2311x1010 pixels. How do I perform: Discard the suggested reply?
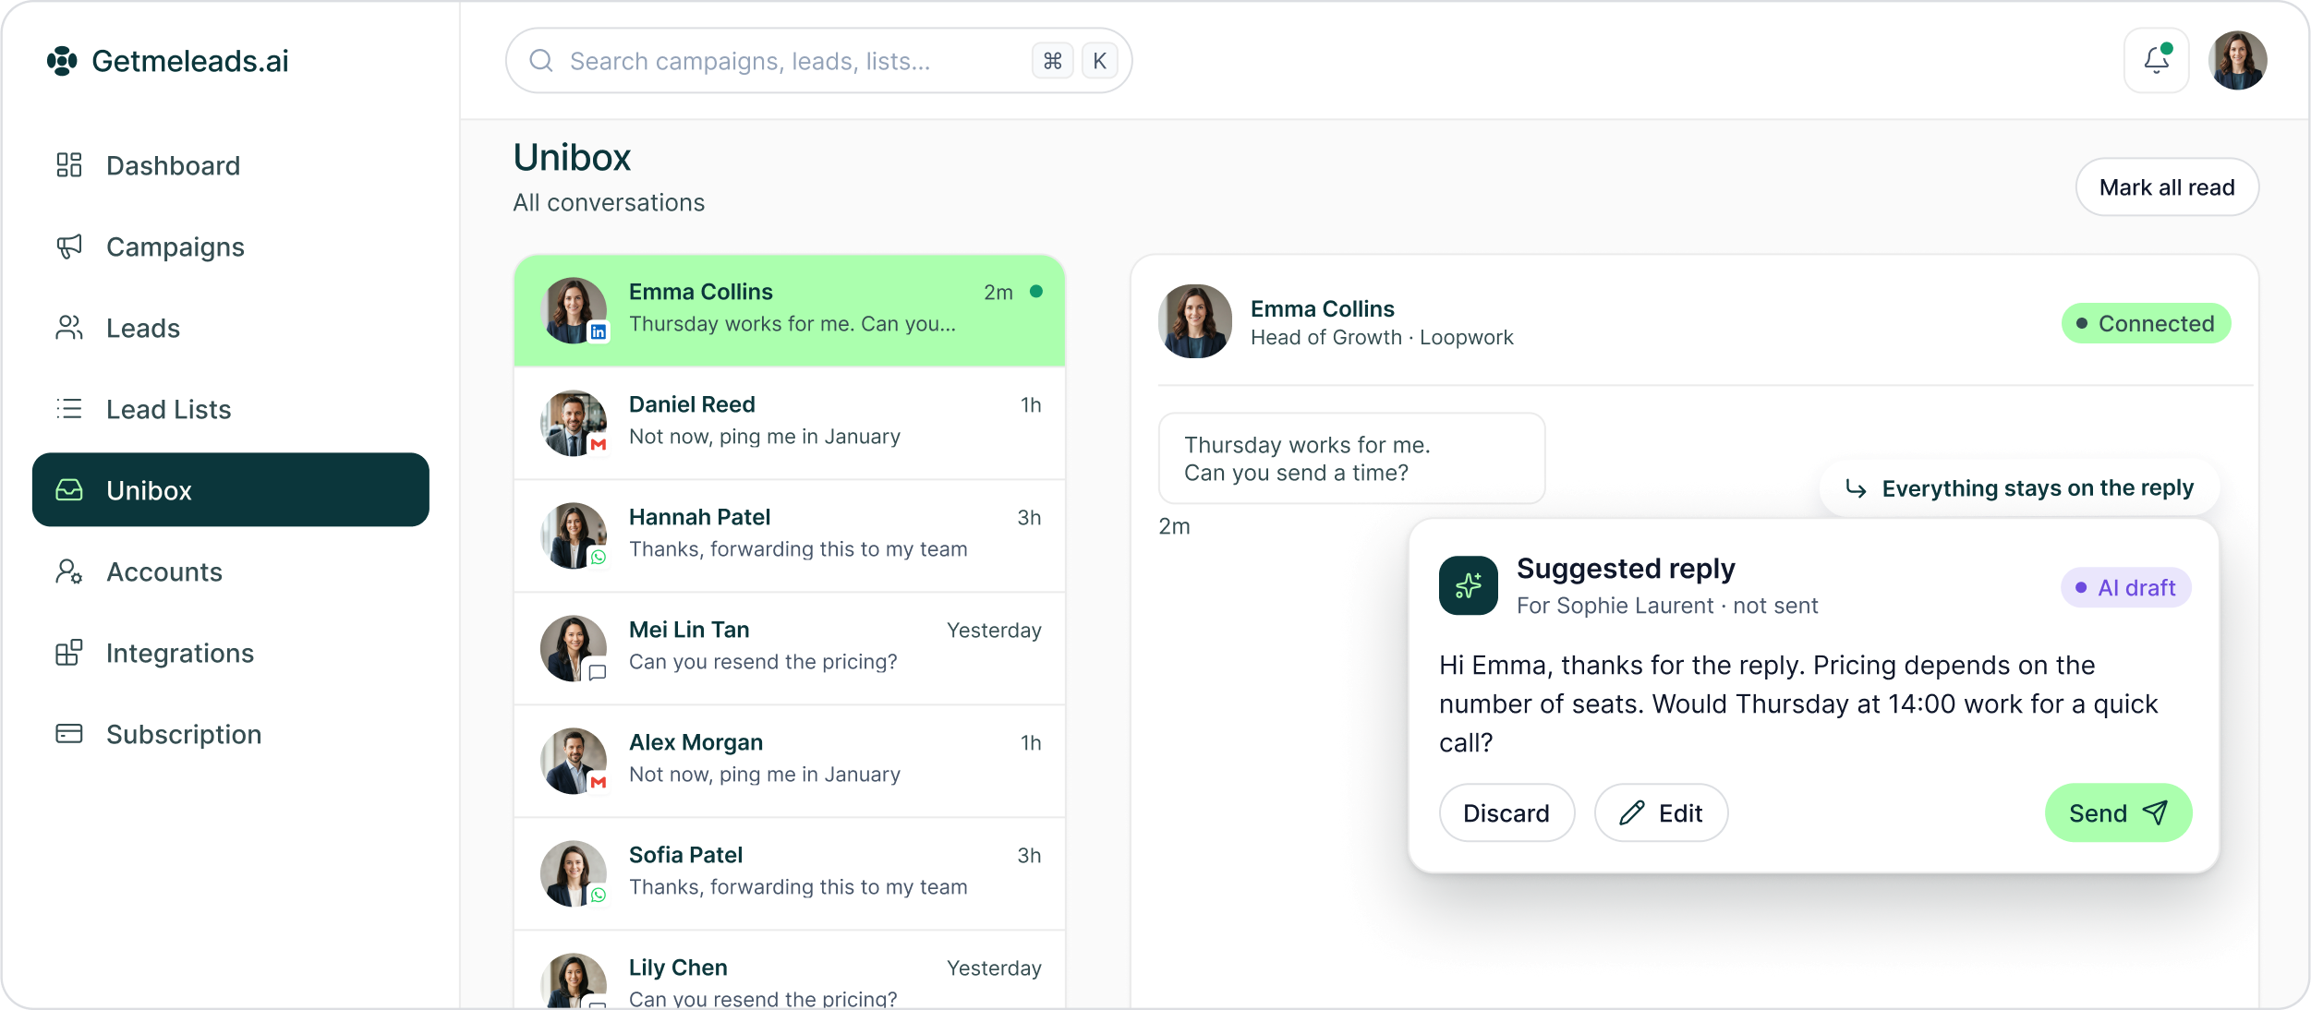[x=1506, y=812]
